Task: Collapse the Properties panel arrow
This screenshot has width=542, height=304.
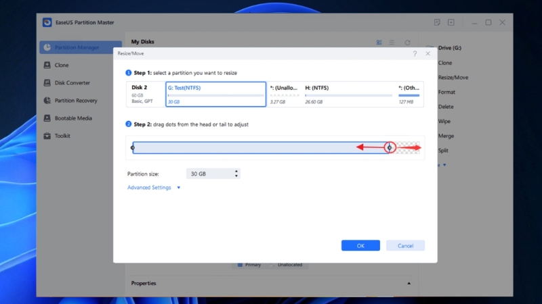Action: [x=409, y=283]
